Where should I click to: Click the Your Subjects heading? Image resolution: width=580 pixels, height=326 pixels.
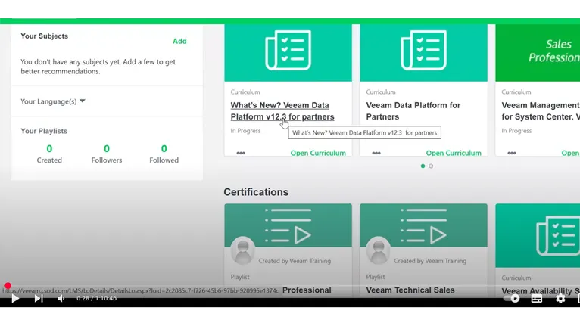point(45,36)
